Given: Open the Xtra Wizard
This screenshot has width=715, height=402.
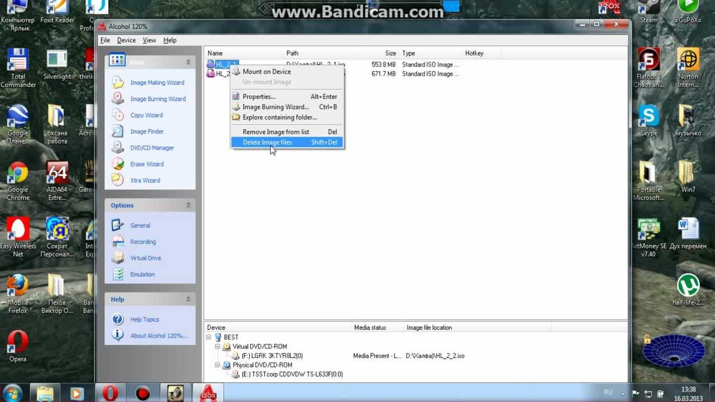Looking at the screenshot, I should coord(145,180).
